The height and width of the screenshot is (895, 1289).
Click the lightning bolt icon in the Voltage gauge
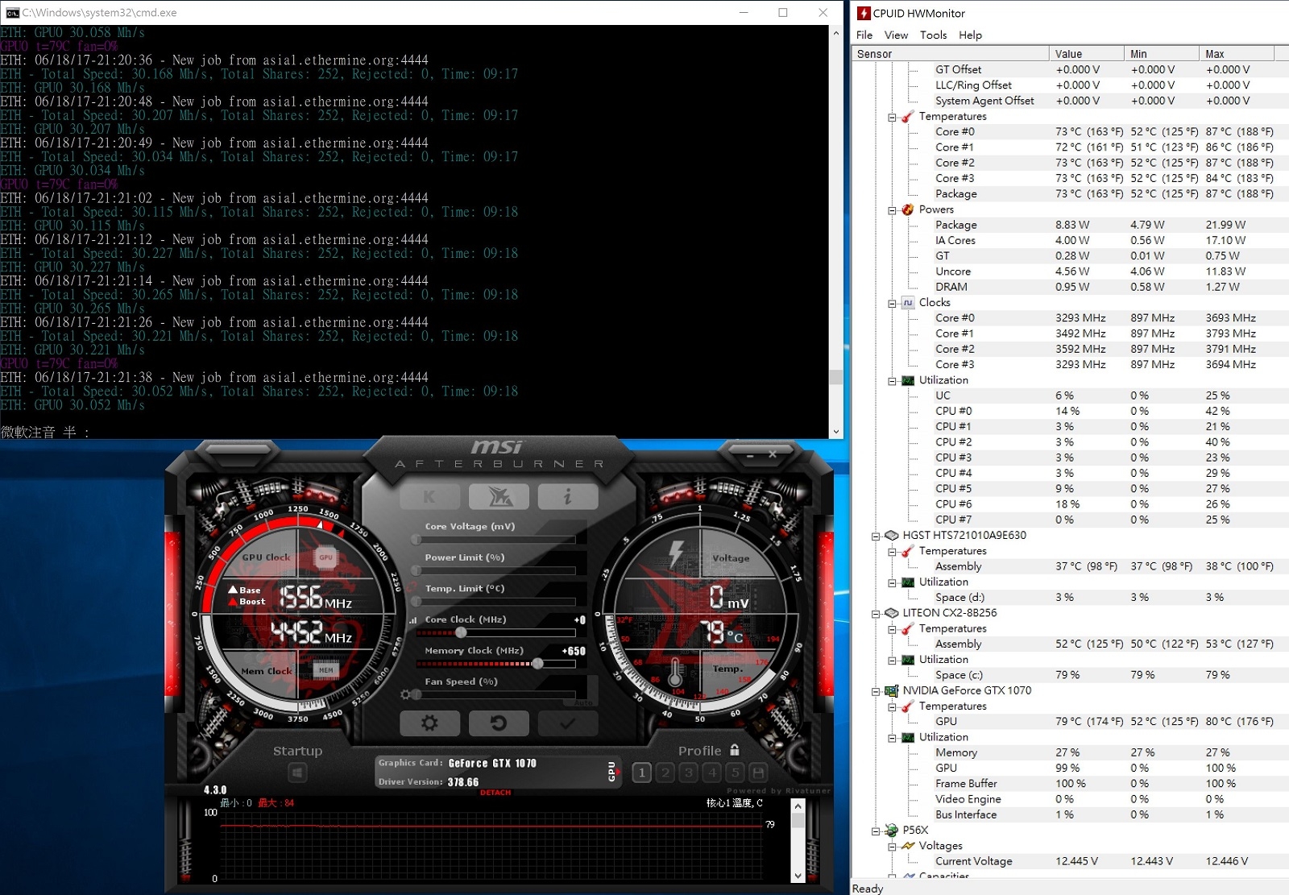pyautogui.click(x=676, y=553)
